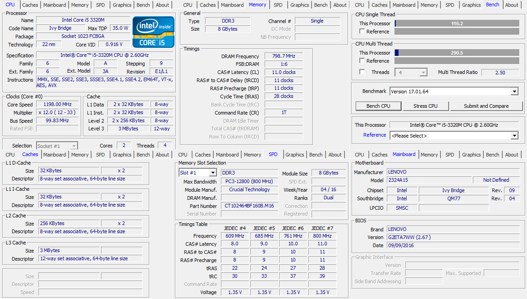Click the Code Name value 'Ivy Bridge'

pos(60,28)
